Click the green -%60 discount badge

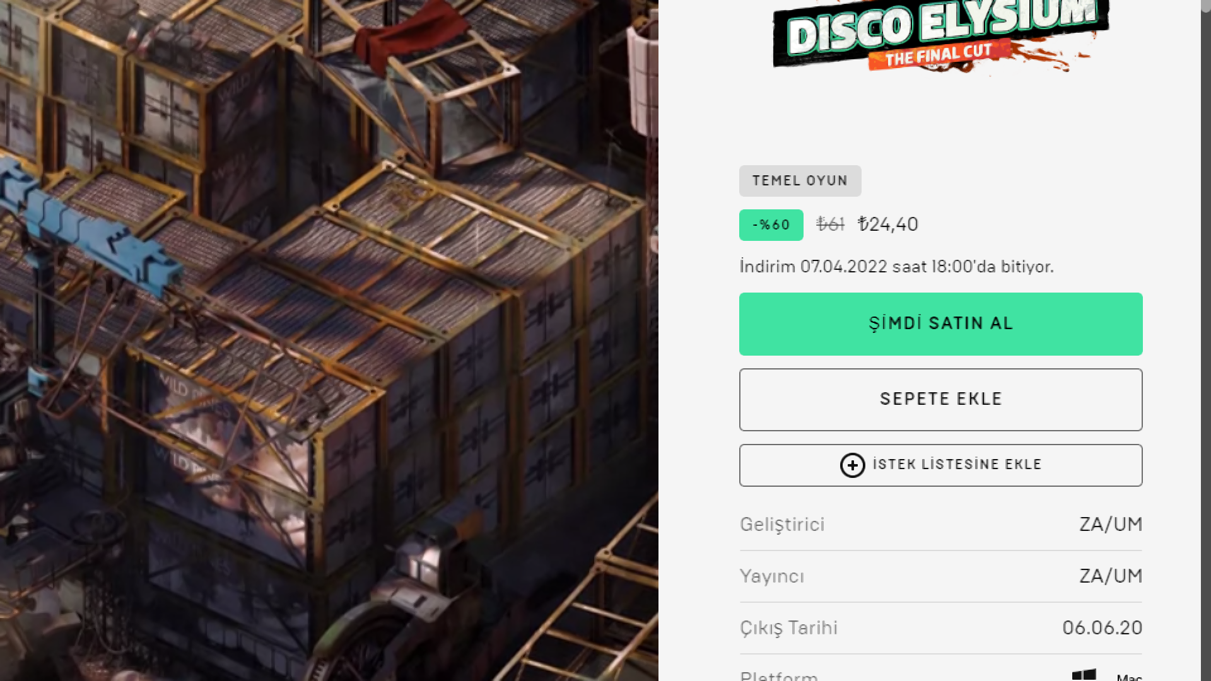[771, 225]
